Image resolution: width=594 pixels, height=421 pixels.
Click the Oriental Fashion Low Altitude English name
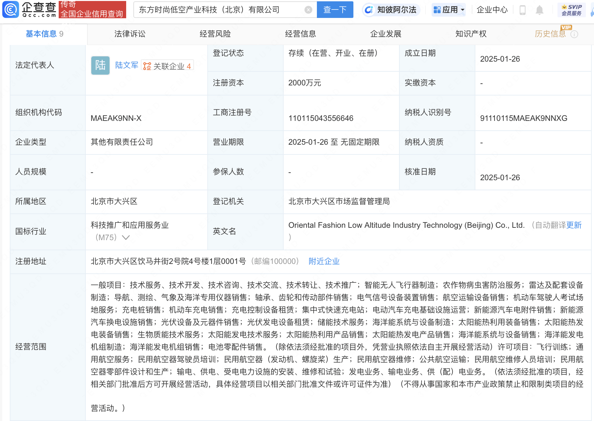[x=406, y=225]
